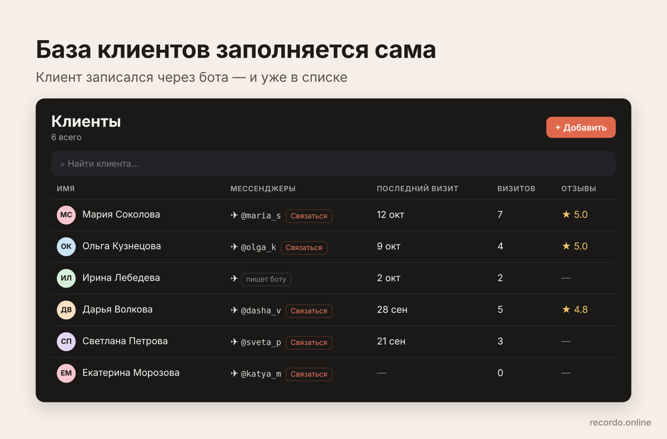Click «Связаться» for Ольга Кузнецова
Screen dimensions: 667x439
coord(304,247)
